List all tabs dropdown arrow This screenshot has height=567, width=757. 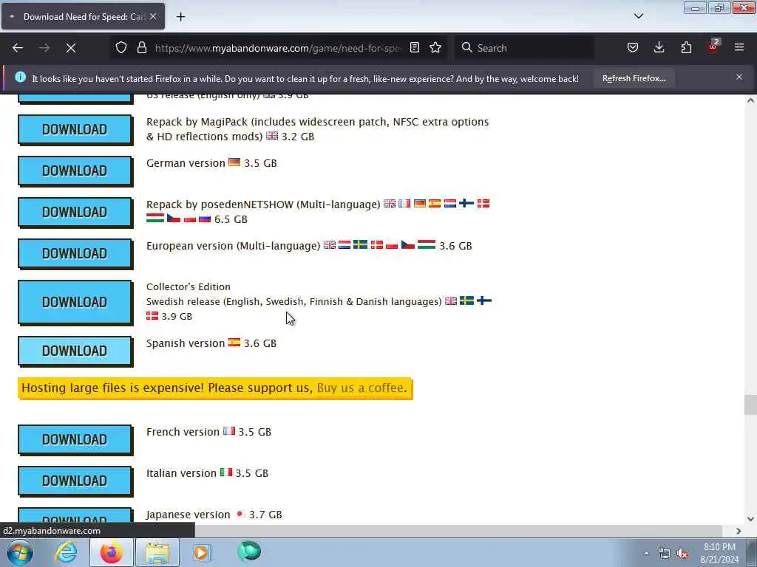point(638,16)
